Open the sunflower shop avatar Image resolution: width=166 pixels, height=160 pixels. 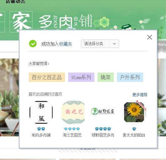(x=134, y=112)
